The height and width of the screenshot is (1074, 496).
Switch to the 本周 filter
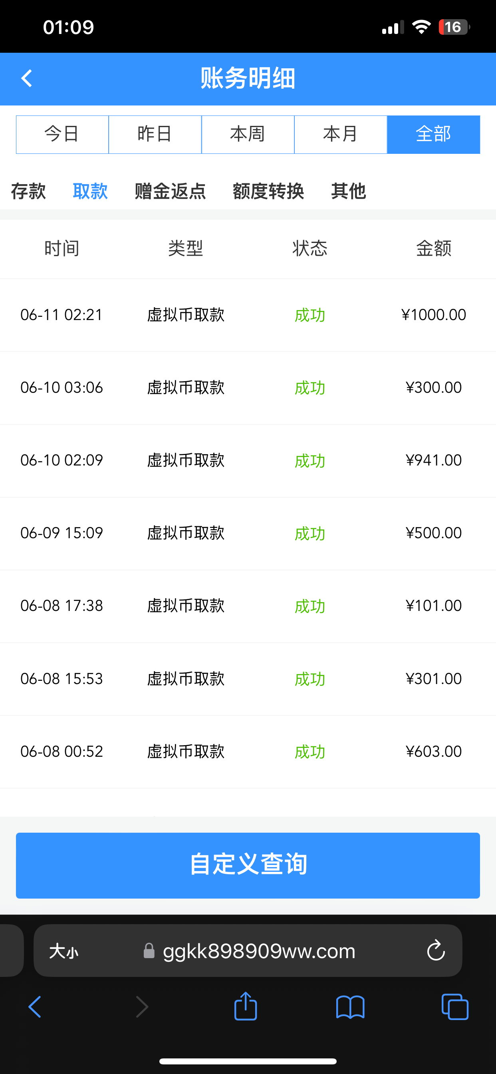coord(248,134)
